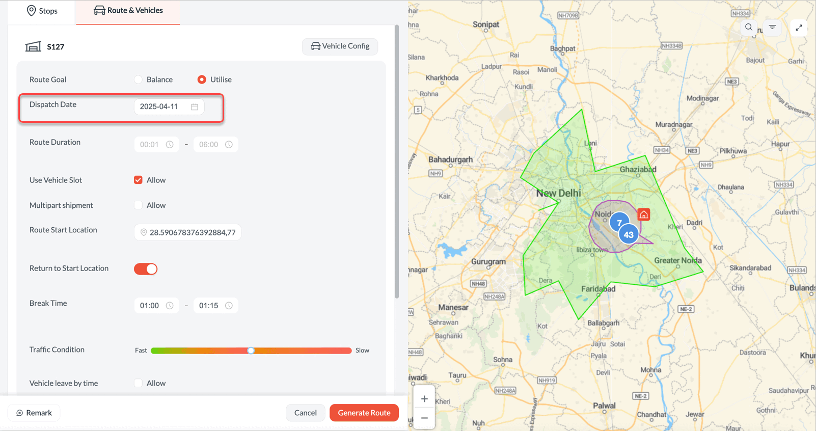
Task: Click the location pin in Route Start Location
Action: click(x=144, y=232)
